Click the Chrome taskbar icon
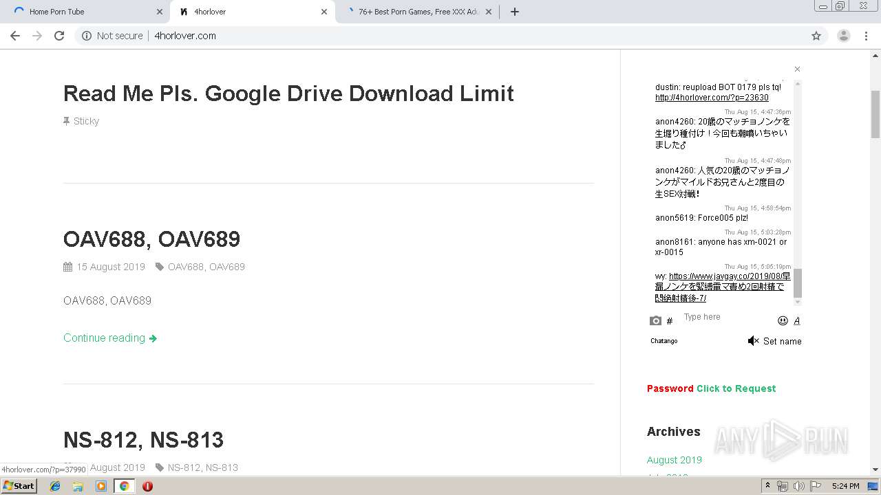881x495 pixels. point(124,486)
